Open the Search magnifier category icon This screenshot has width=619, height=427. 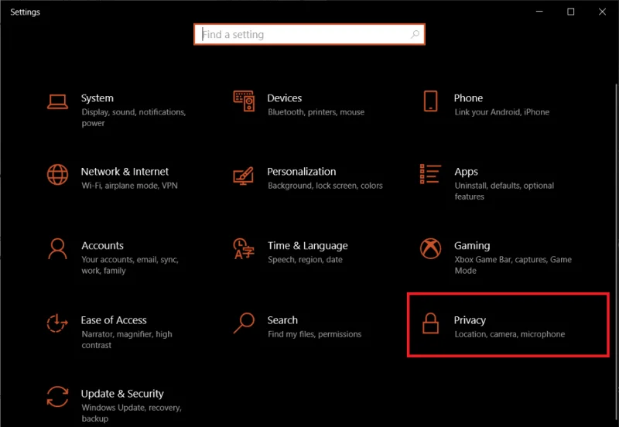244,323
